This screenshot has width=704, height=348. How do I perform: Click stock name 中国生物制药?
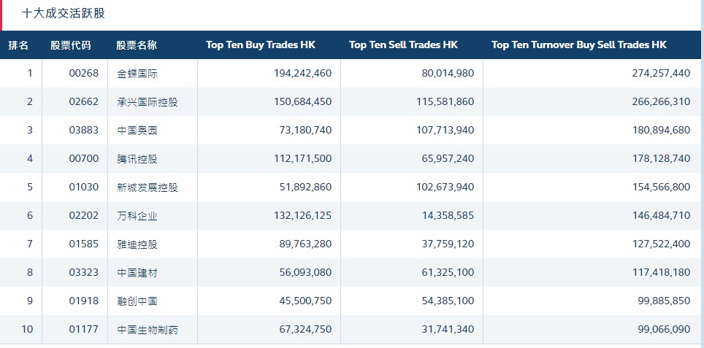[x=148, y=330]
